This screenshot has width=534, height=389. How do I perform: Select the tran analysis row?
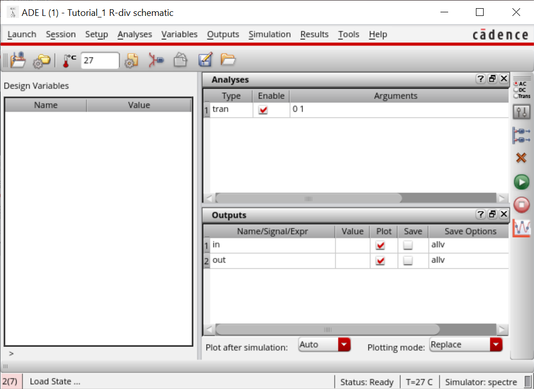click(x=356, y=110)
